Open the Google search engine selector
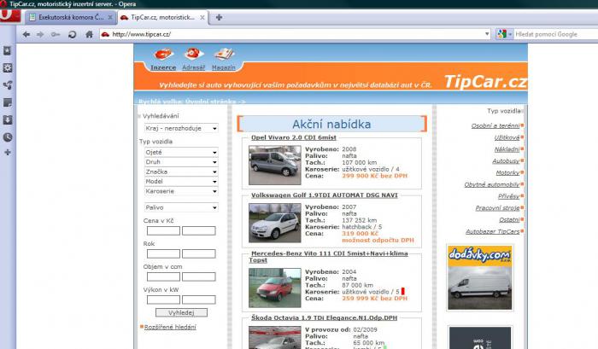 [x=504, y=34]
